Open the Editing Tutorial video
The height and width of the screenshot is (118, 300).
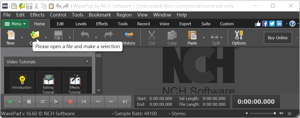click(x=48, y=83)
